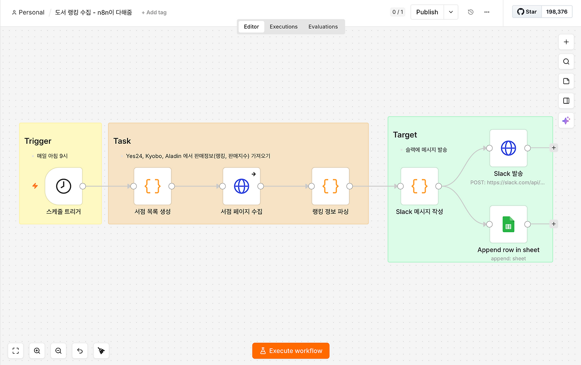Click the undo arrow icon in canvas controls

pos(80,350)
